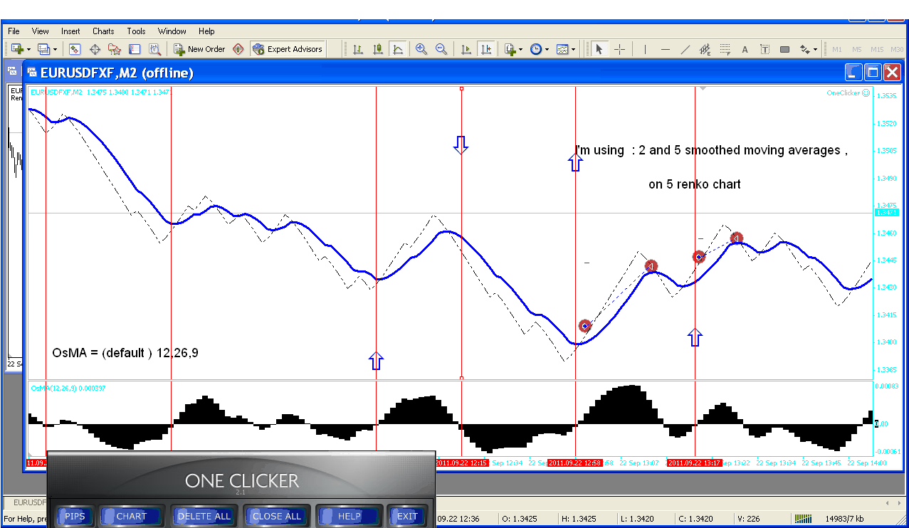The width and height of the screenshot is (909, 528).
Task: Toggle Expert Advisors on or off
Action: point(288,49)
